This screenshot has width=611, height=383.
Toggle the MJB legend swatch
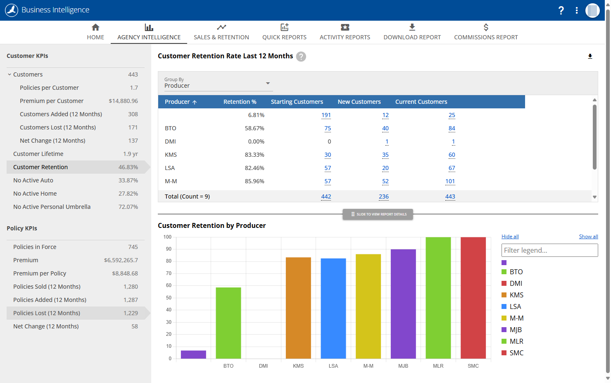click(x=504, y=330)
